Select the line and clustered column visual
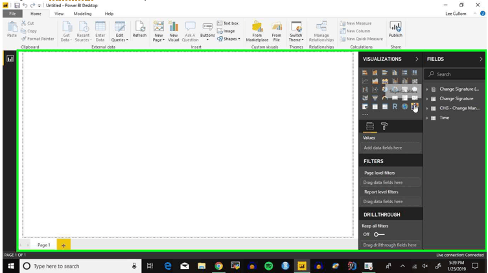Viewport: 488px width, 273px height. pyautogui.click(x=404, y=81)
